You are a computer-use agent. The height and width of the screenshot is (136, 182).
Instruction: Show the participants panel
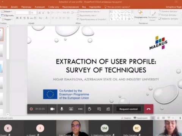click(x=108, y=109)
